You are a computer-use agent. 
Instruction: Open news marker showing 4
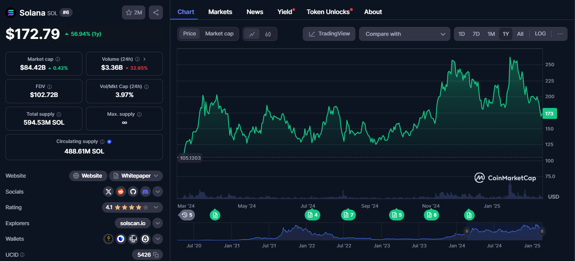312,215
